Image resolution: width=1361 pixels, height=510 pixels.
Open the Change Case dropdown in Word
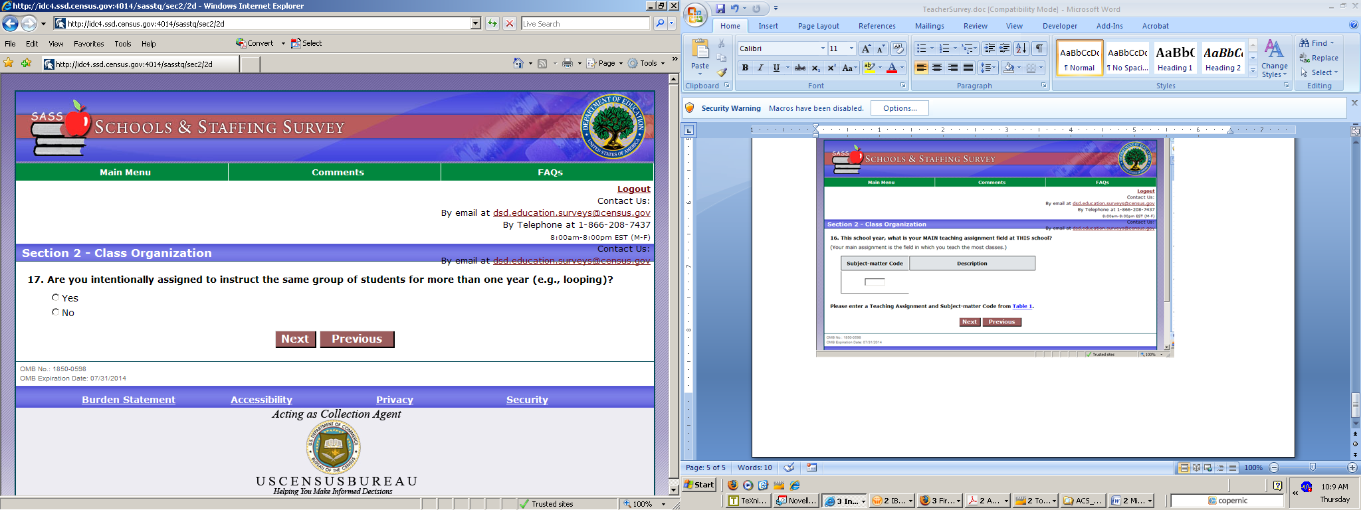[x=849, y=68]
